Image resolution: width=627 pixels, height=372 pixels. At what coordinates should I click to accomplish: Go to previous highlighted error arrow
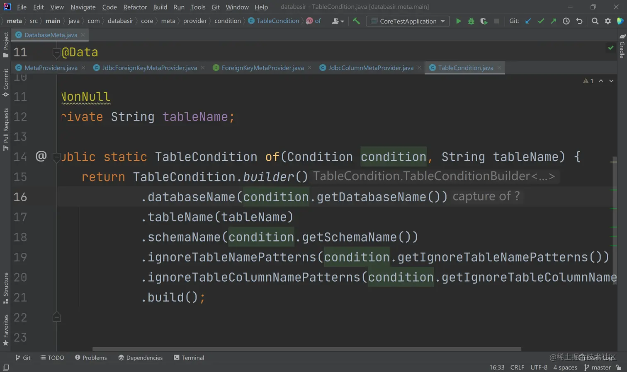[601, 81]
